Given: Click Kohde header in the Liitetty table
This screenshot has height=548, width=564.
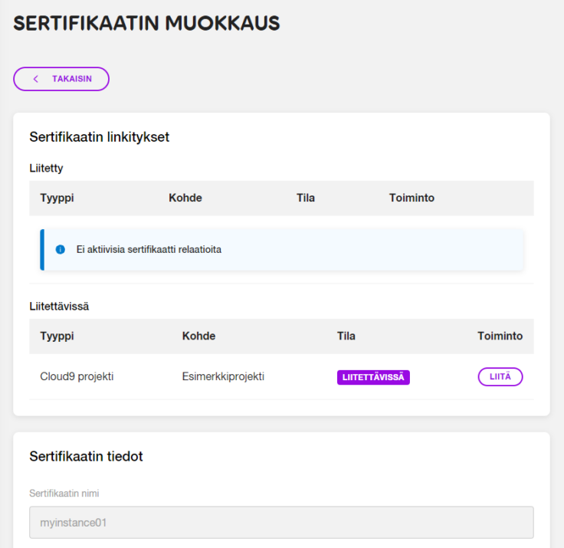Looking at the screenshot, I should (185, 198).
